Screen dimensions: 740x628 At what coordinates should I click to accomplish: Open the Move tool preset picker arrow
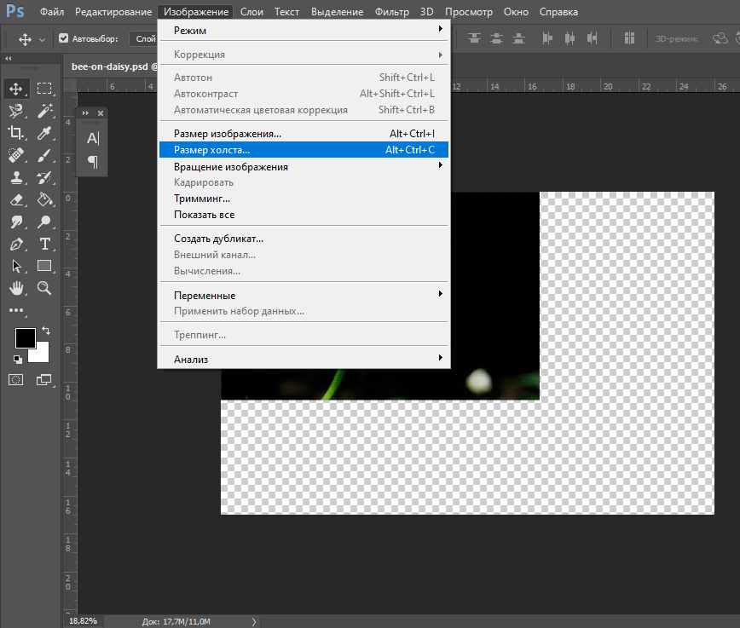[x=42, y=40]
